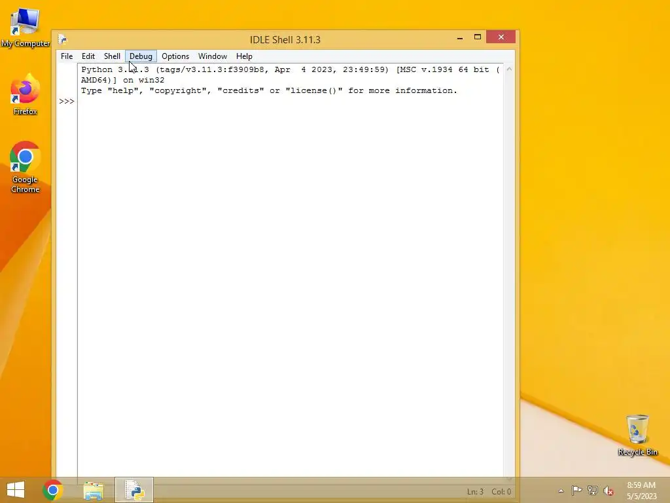This screenshot has height=503, width=670.
Task: Open the File menu in IDLE Shell
Action: [x=67, y=56]
